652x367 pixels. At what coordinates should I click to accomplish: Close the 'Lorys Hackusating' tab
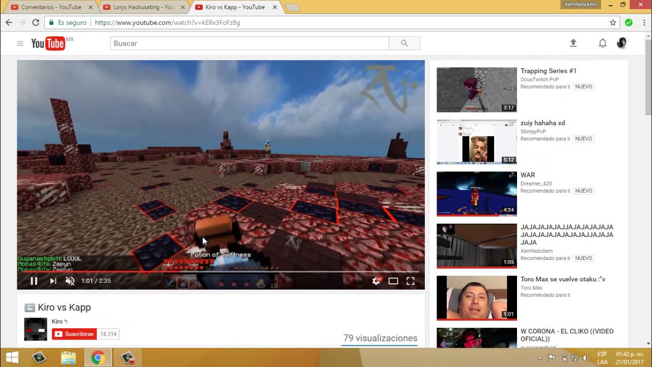(x=183, y=7)
